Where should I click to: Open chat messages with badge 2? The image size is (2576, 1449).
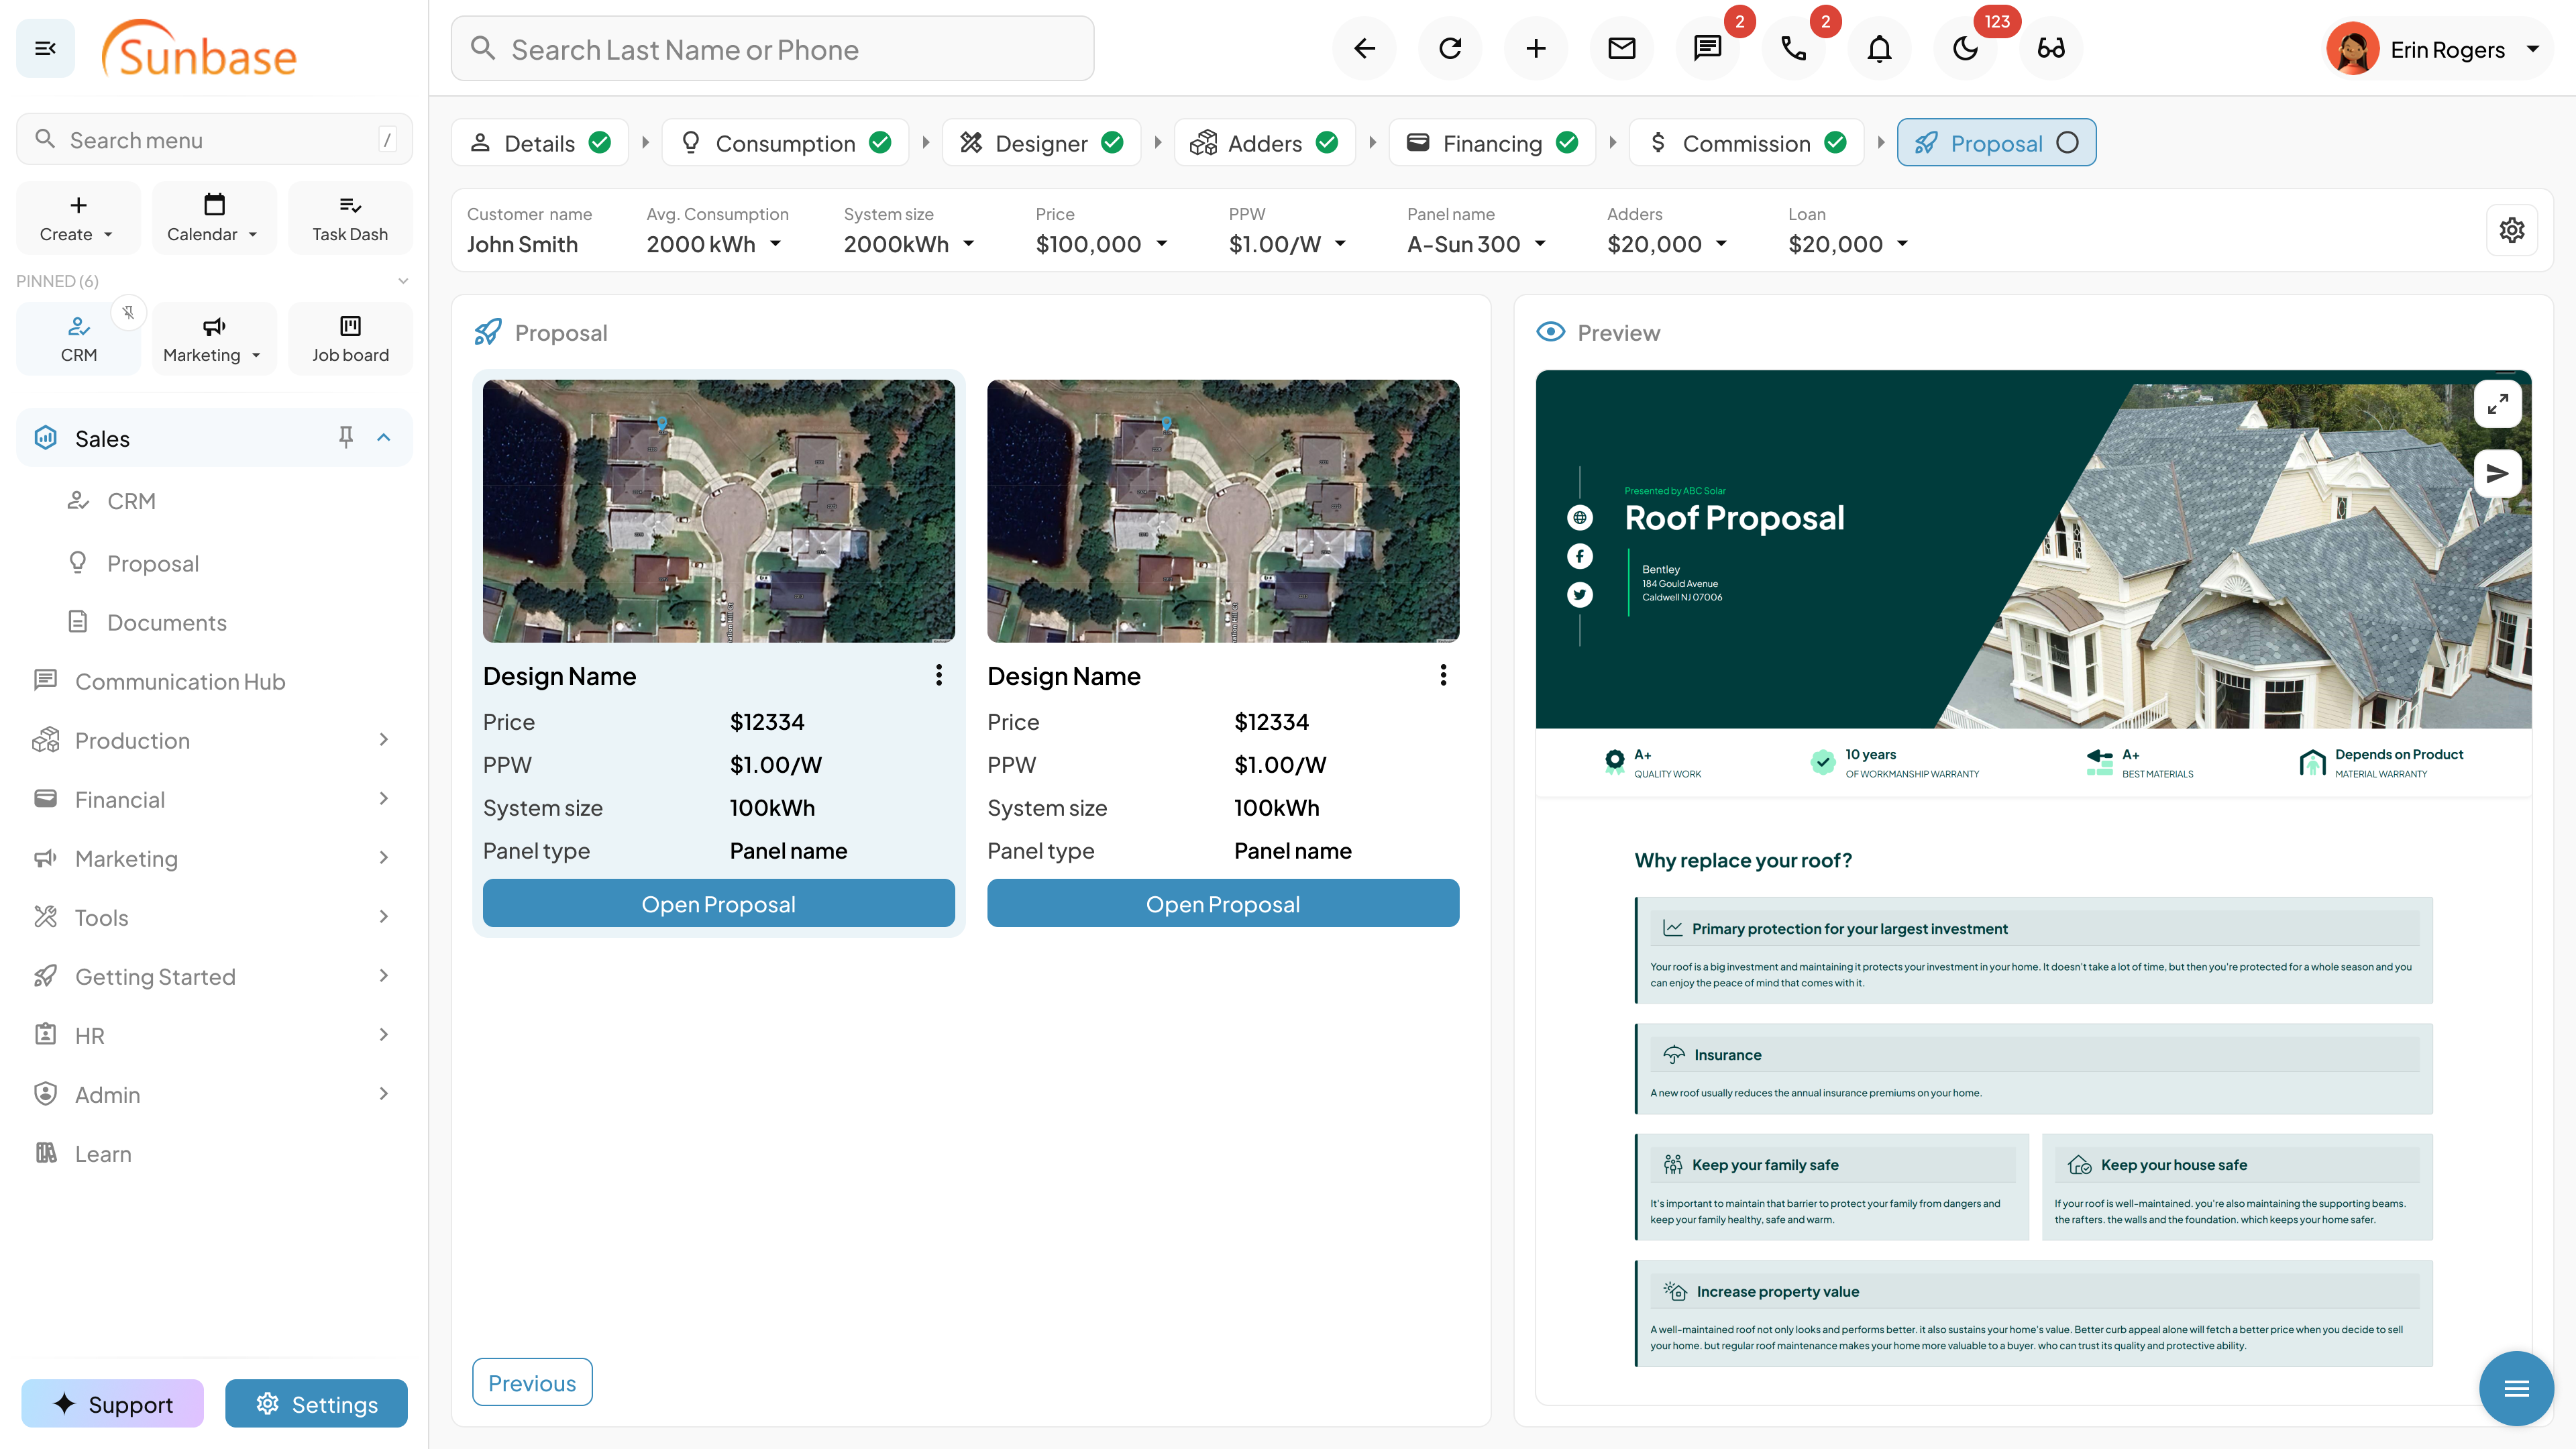tap(1707, 48)
